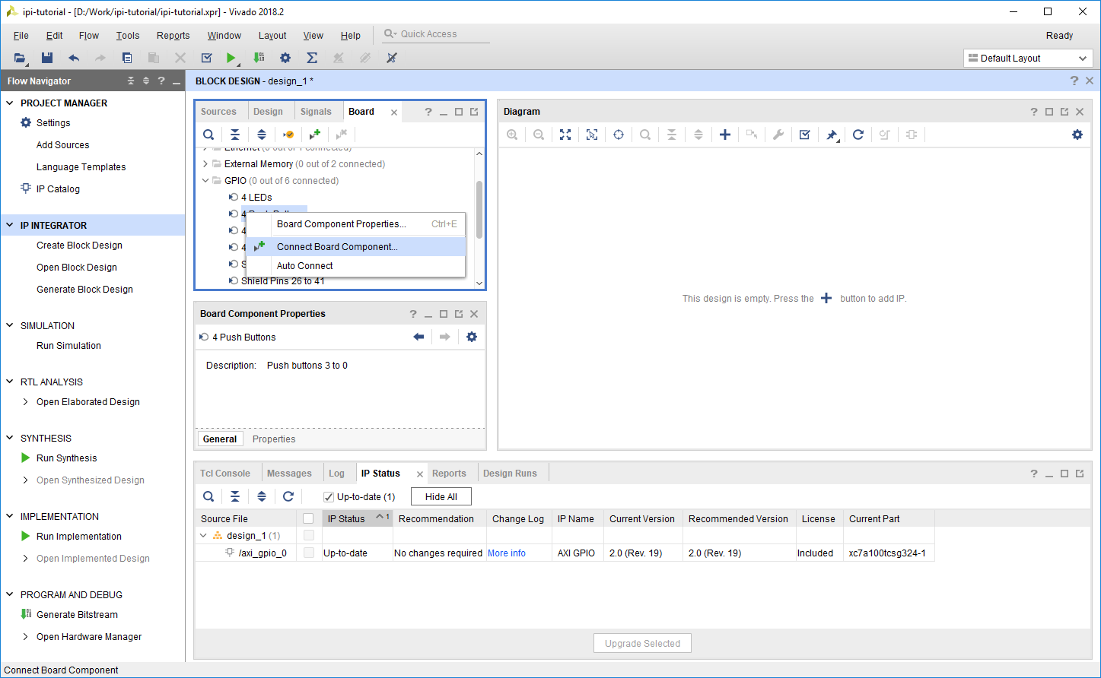Save the project with the floppy disk icon

click(47, 58)
